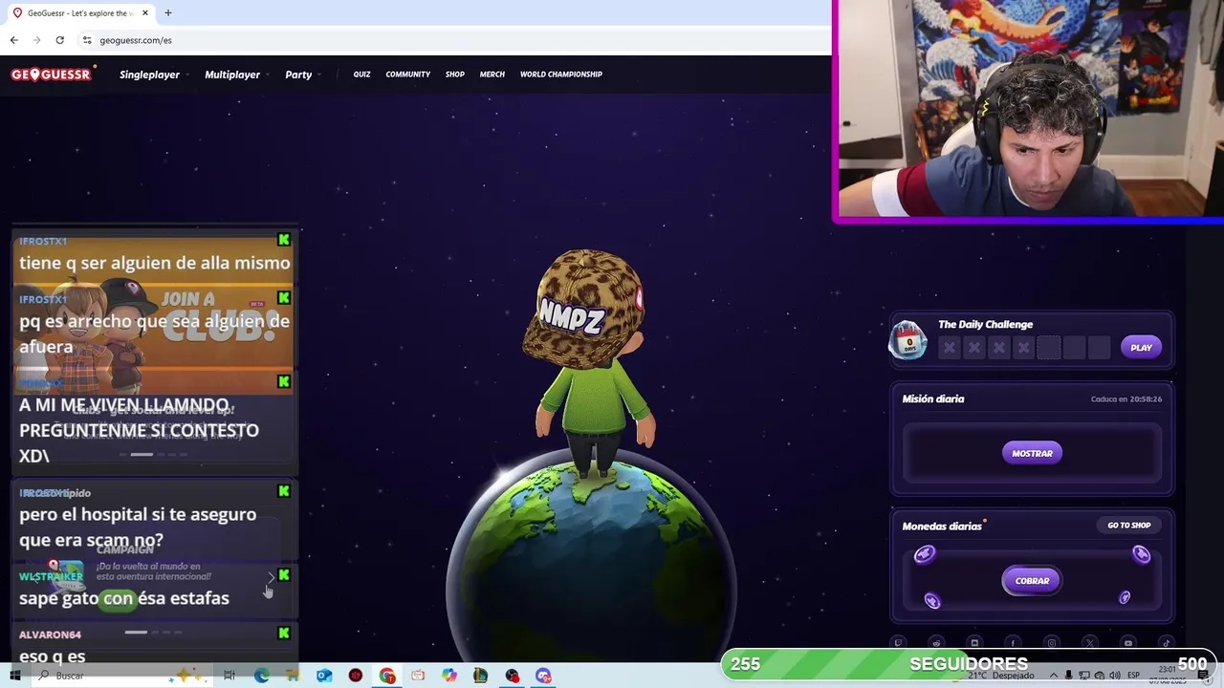Click the Twitch social icon
The image size is (1224, 688).
click(898, 643)
